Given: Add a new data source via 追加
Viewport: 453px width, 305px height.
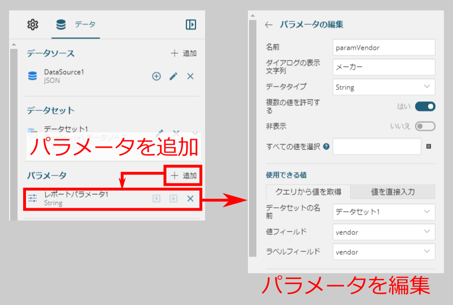Looking at the screenshot, I should (184, 53).
